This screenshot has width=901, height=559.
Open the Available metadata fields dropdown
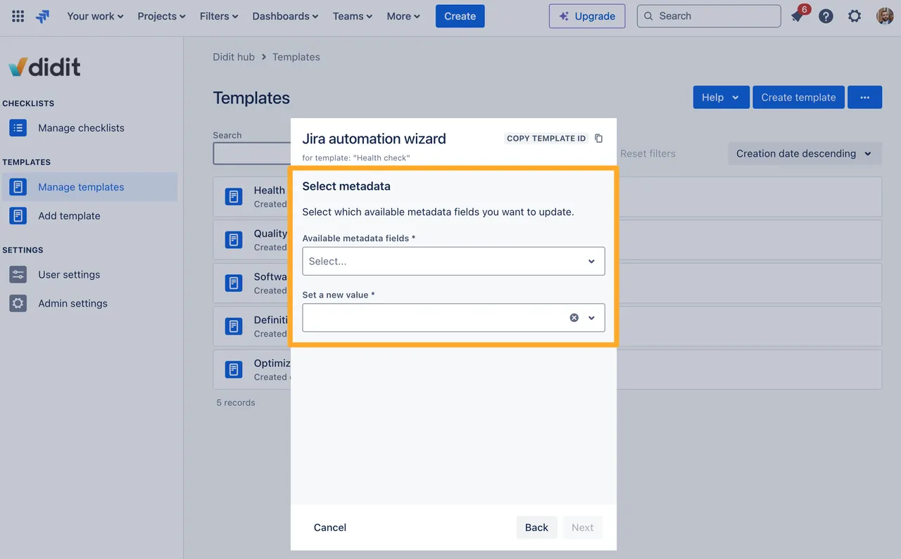click(453, 261)
